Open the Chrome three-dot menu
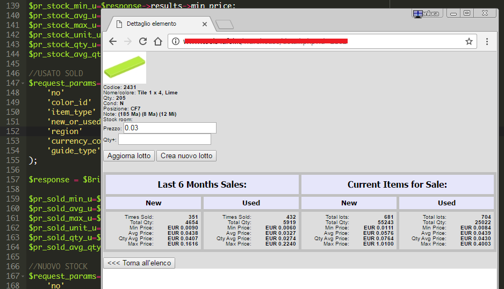 487,41
